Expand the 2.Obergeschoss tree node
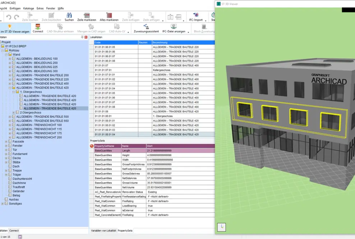 (14, 113)
